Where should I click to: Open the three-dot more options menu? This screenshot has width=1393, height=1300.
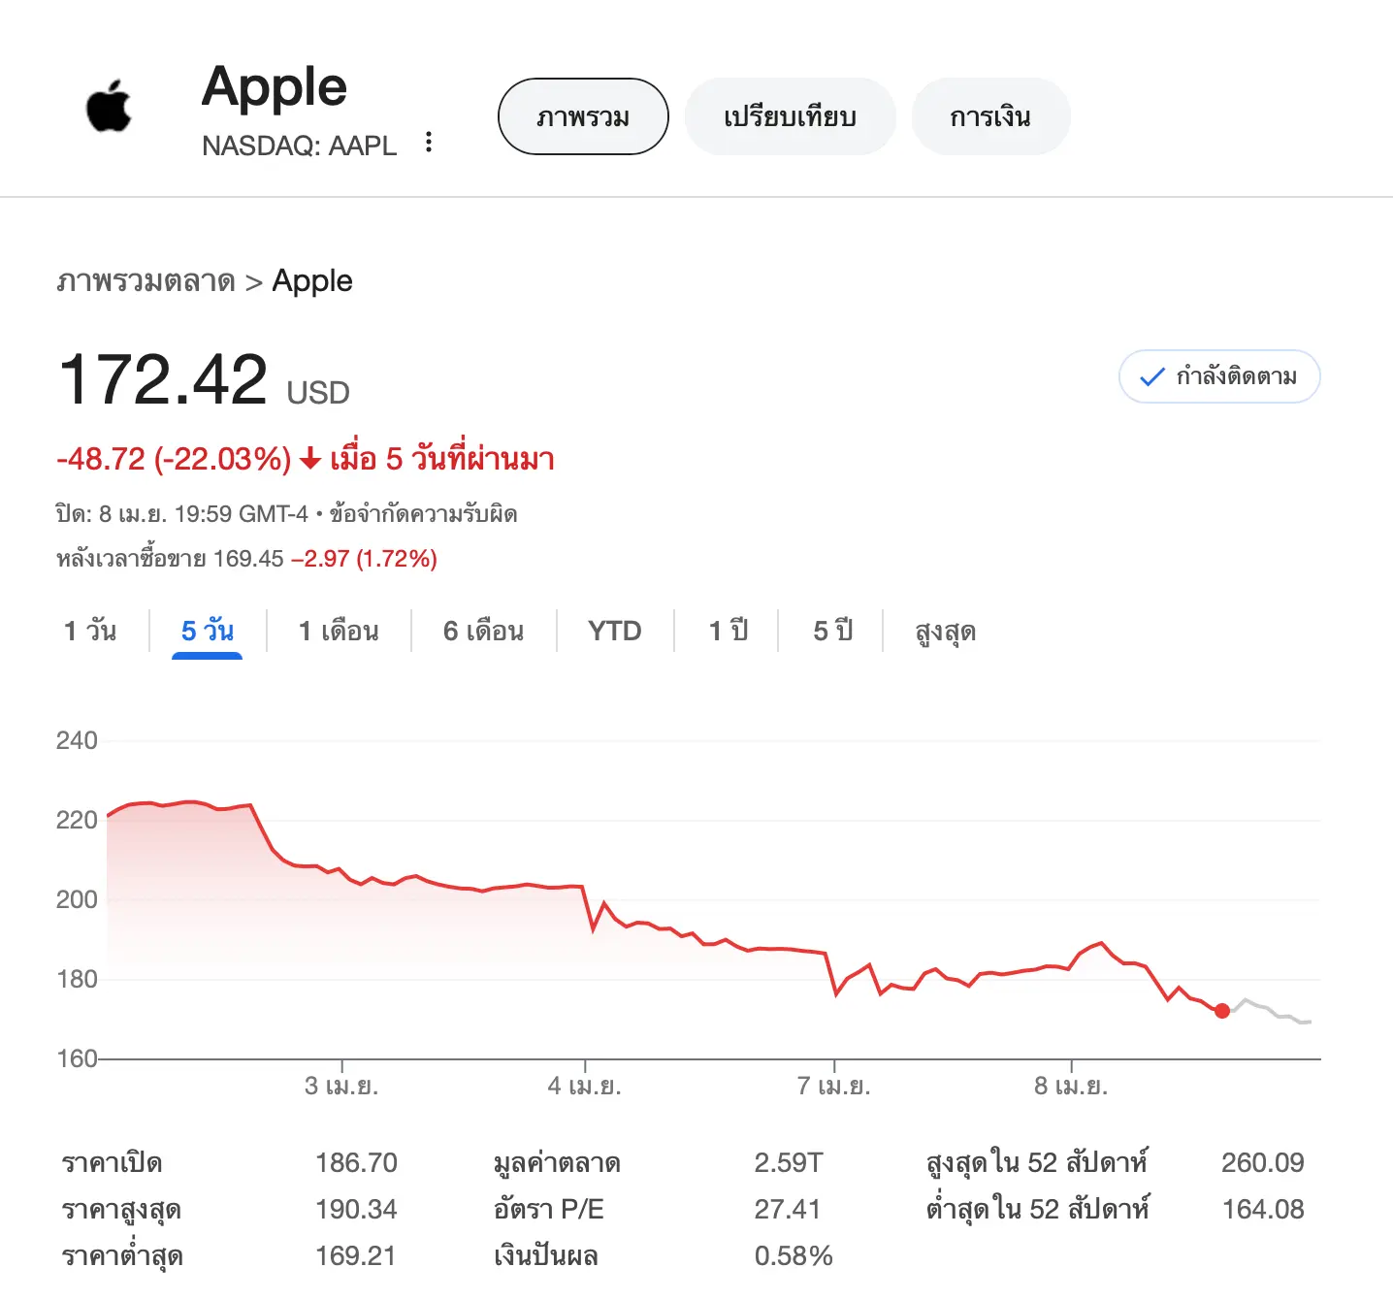(x=429, y=143)
